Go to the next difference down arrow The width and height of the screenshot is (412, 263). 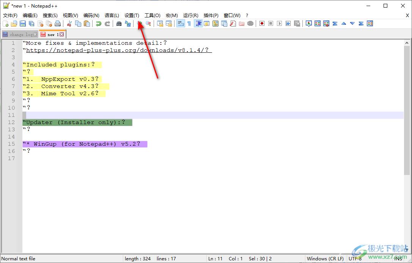pyautogui.click(x=352, y=24)
